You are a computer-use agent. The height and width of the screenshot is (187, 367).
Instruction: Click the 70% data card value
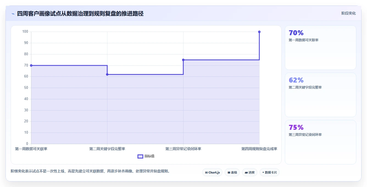coord(296,33)
